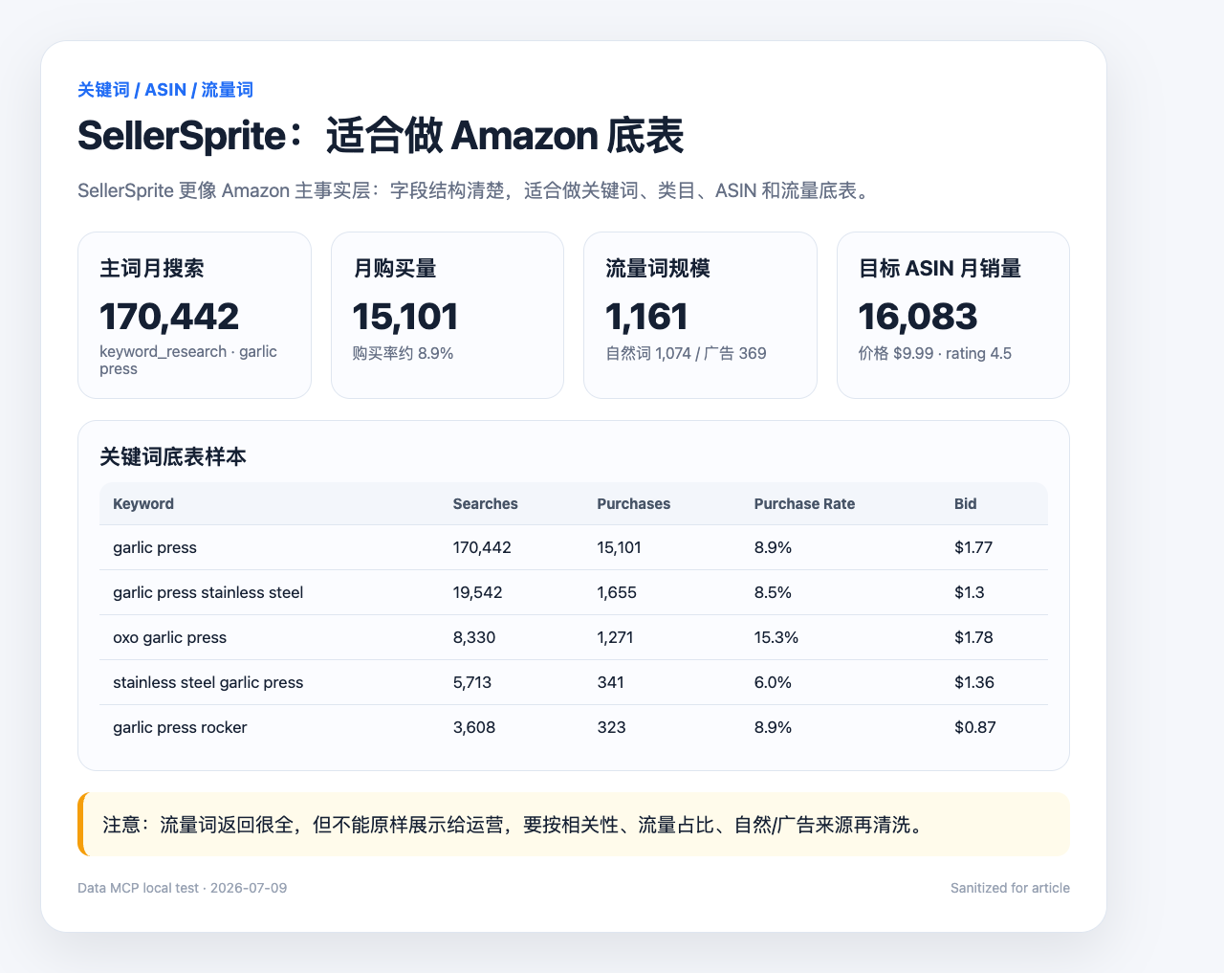Click the Sanitized for article footer text
1224x973 pixels.
point(1010,889)
